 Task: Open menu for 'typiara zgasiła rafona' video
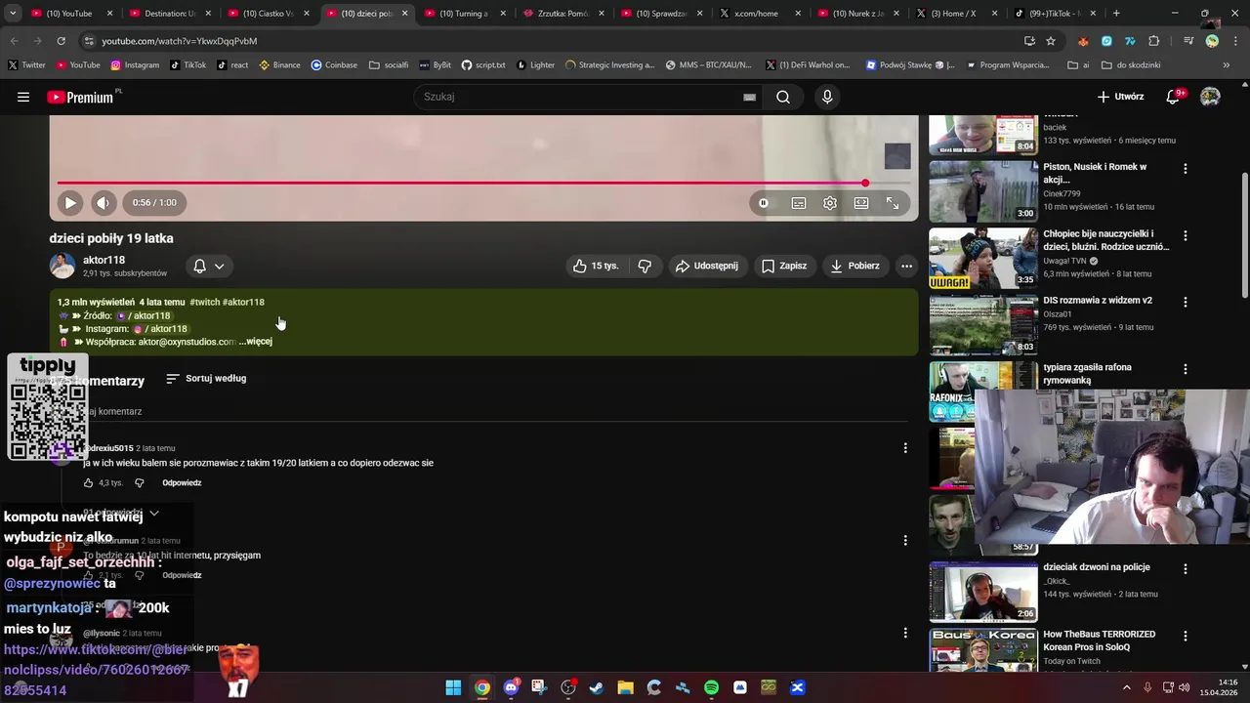tap(1186, 369)
